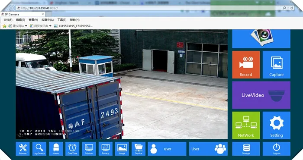The height and width of the screenshot is (160, 303).
Task: Open the DateTime clock tile
Action: (x=72, y=149)
